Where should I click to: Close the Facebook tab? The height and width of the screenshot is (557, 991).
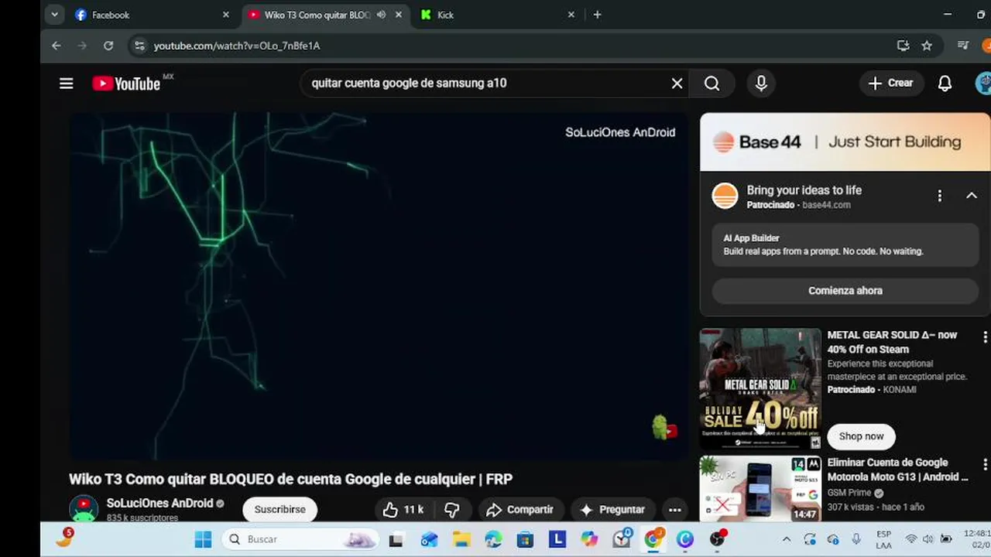[x=226, y=15]
